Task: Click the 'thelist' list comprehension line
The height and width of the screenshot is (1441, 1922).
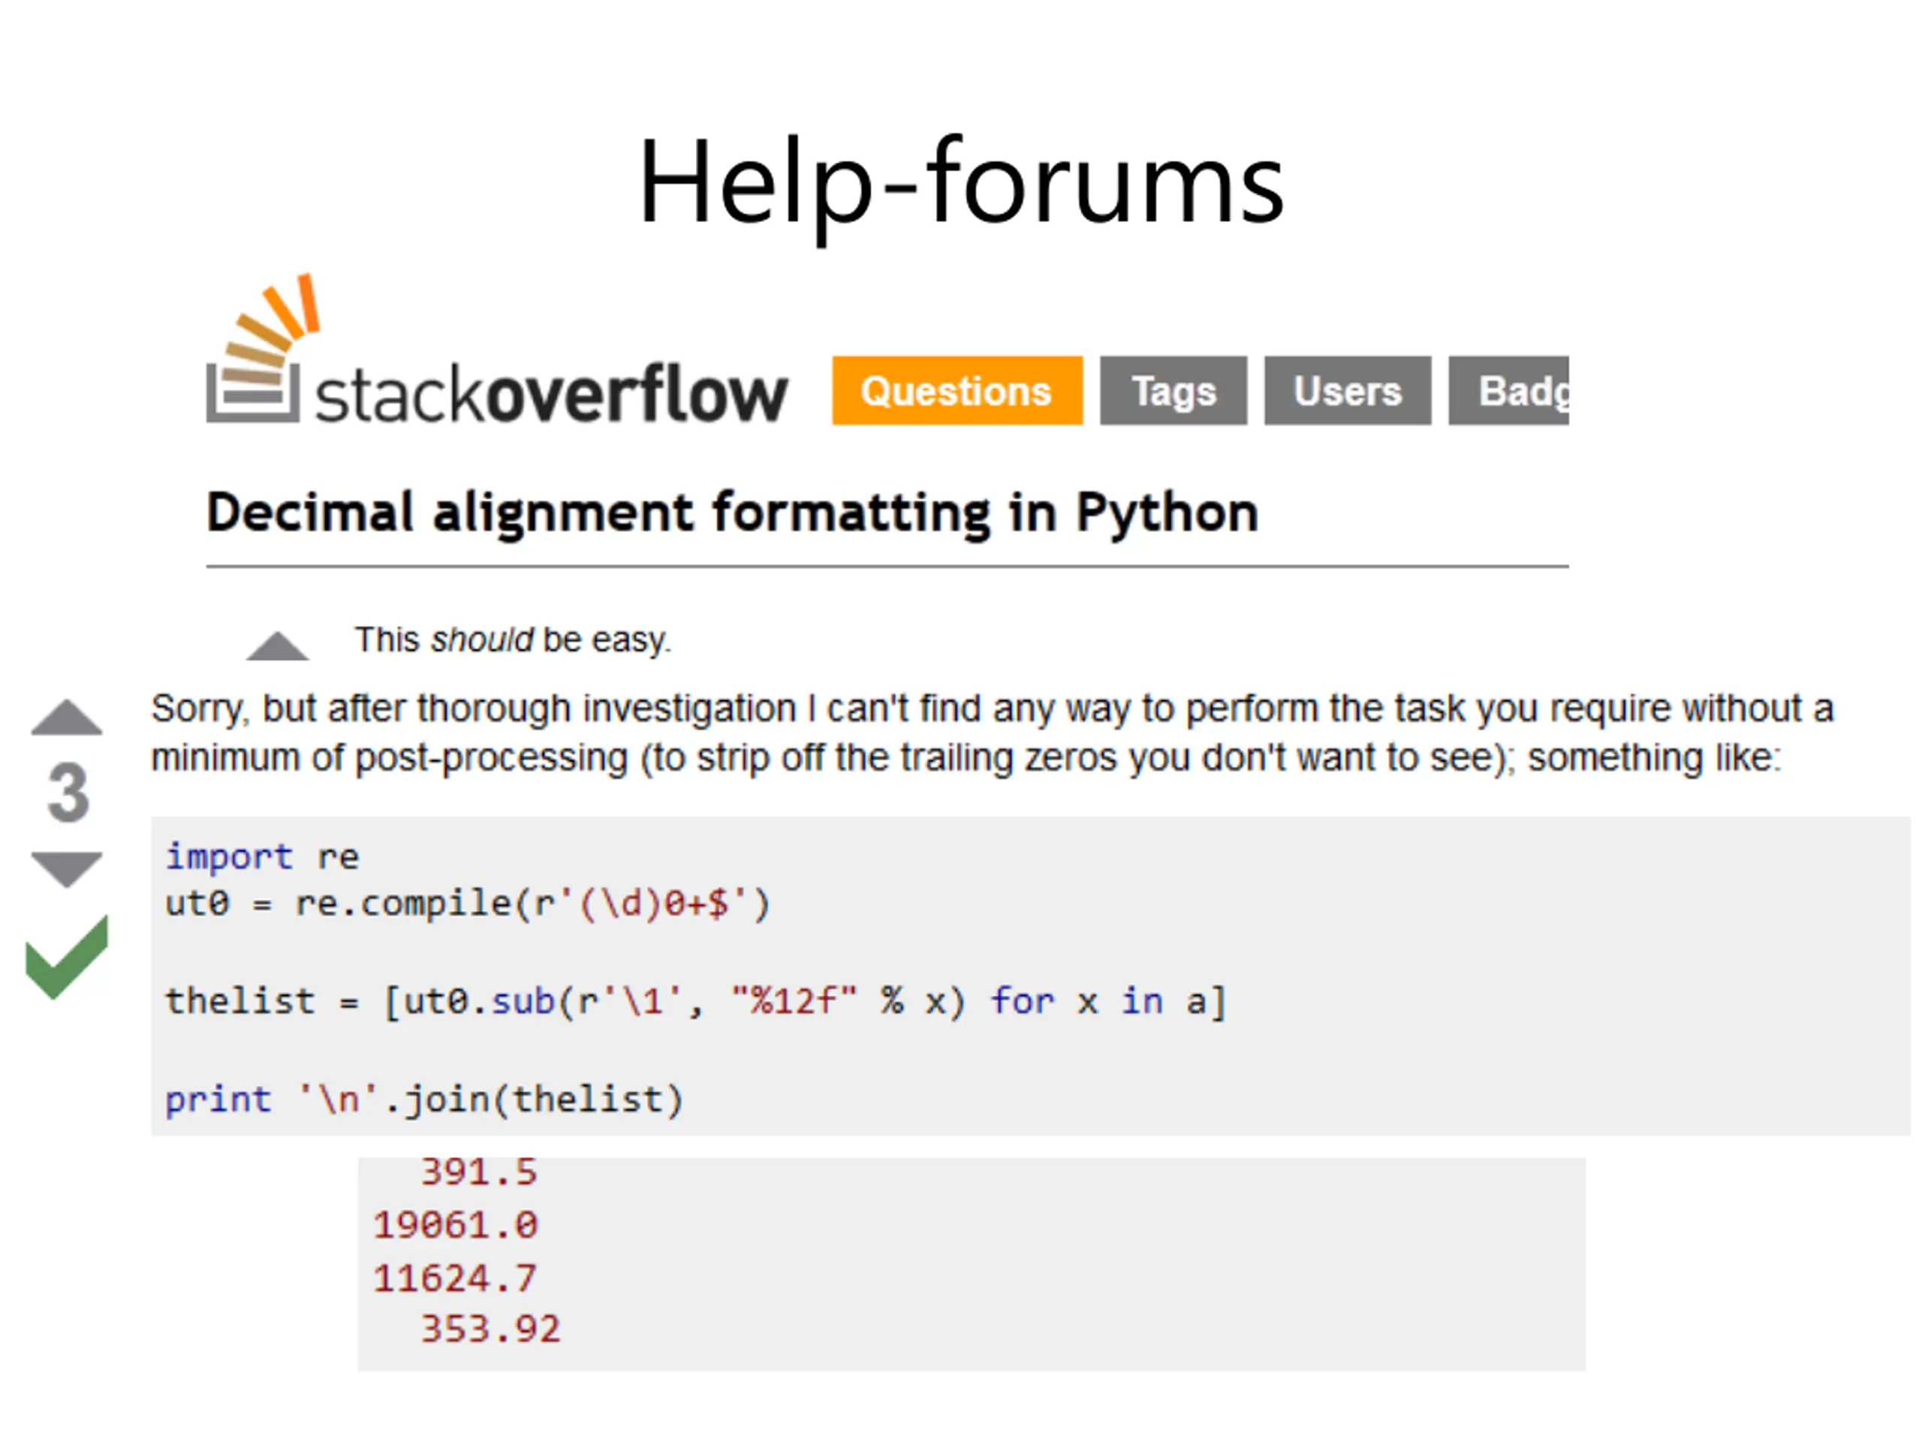Action: pos(695,1001)
